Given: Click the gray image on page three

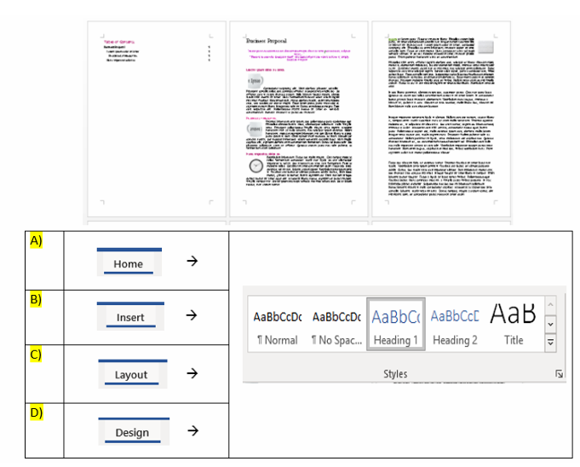Looking at the screenshot, I should (485, 47).
